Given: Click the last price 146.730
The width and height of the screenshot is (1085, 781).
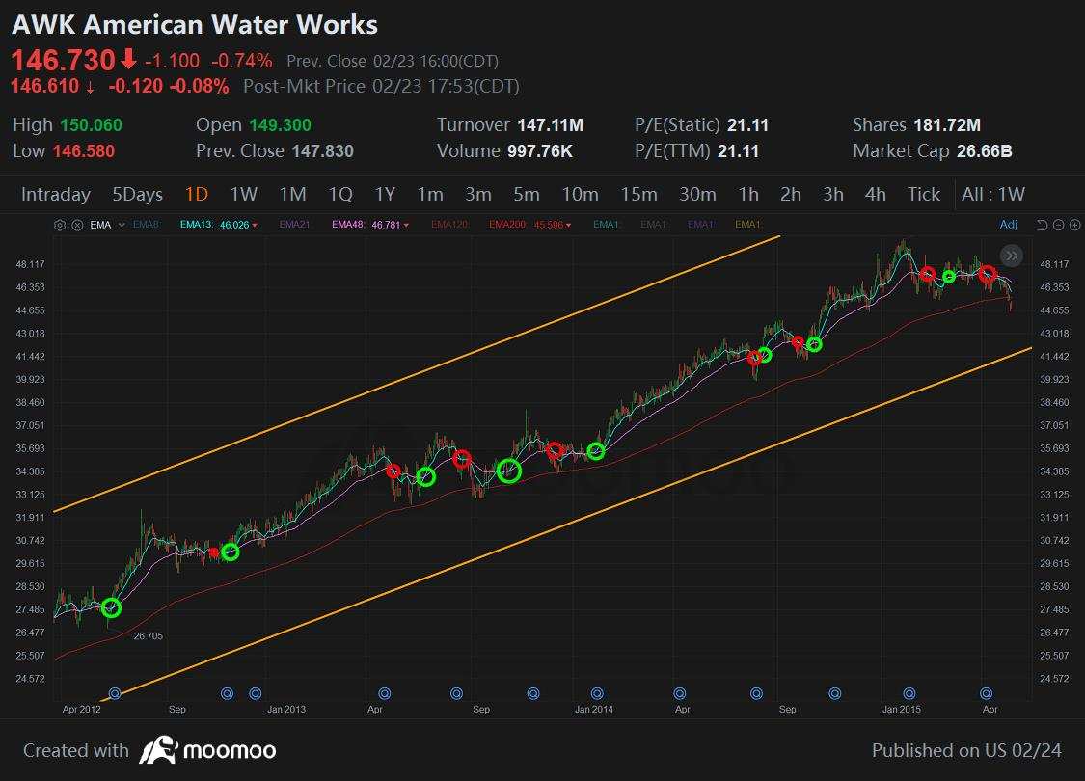Looking at the screenshot, I should (63, 60).
